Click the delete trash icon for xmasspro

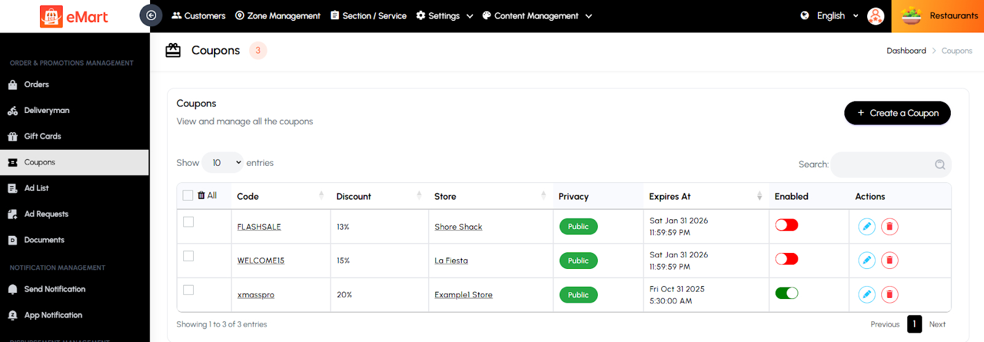[889, 295]
